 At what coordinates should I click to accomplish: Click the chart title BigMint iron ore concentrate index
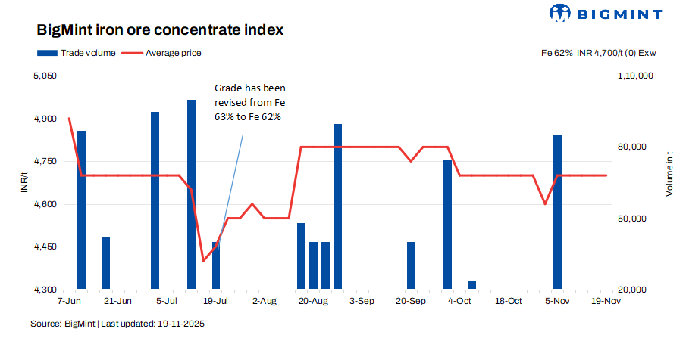click(160, 31)
